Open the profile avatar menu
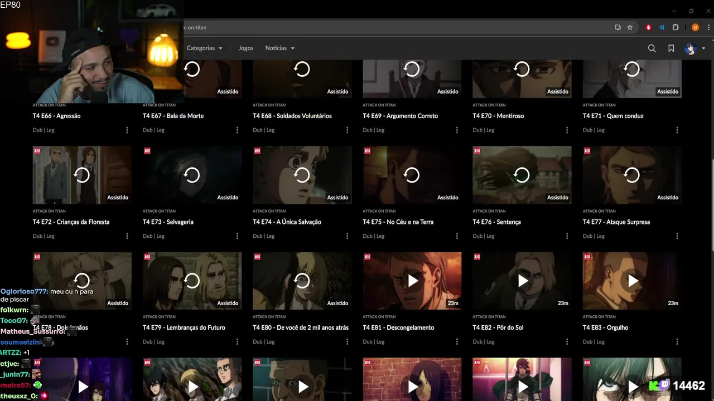The image size is (714, 401). pos(695,48)
